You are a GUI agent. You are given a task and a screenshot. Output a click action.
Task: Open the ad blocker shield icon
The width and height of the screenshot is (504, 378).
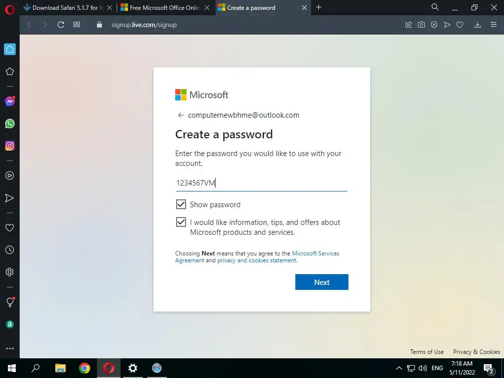click(x=434, y=25)
